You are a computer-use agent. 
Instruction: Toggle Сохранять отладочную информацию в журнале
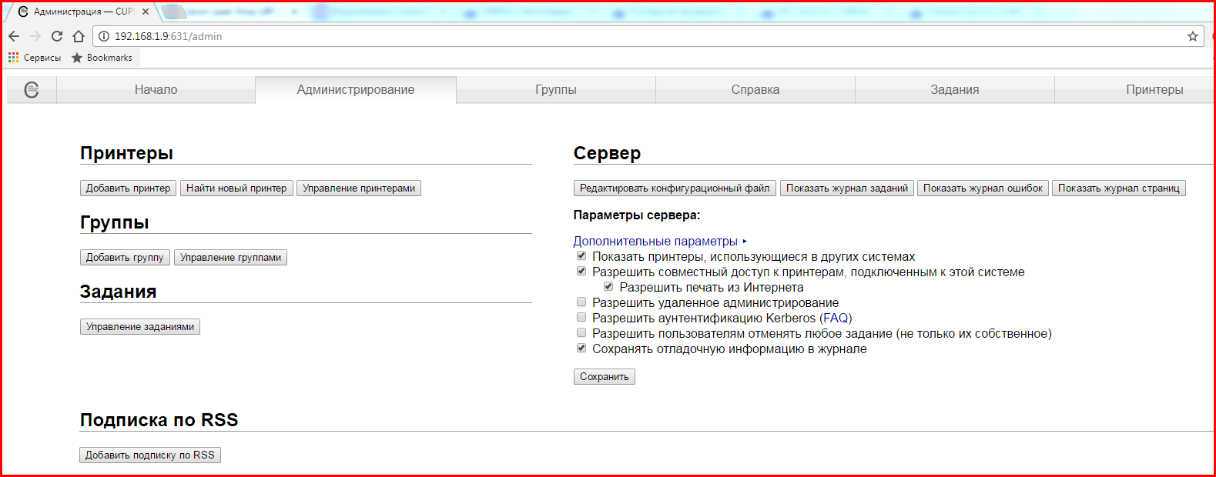[581, 349]
